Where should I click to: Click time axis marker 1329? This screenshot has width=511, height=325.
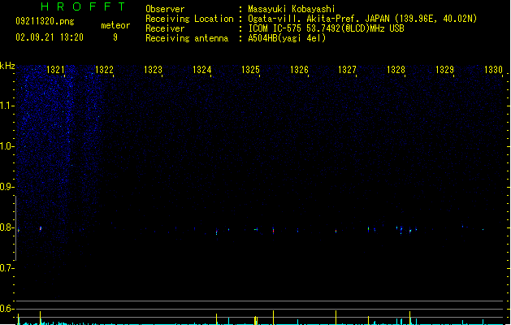444,70
